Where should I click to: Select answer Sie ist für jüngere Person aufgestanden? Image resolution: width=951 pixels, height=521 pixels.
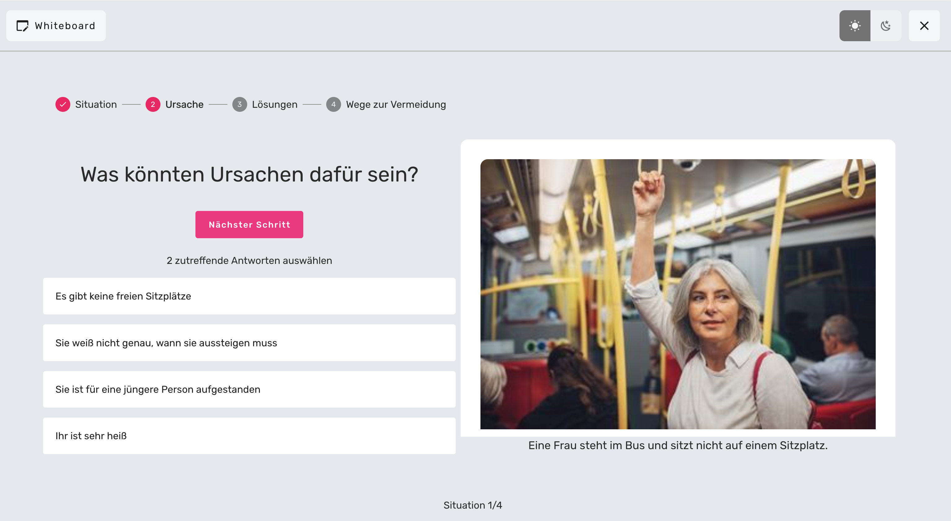click(x=249, y=389)
